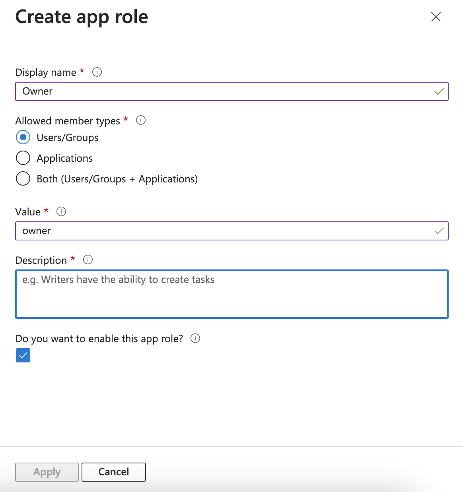Click the info icon beside Description
Screen dimensions: 463x492
[x=88, y=260]
